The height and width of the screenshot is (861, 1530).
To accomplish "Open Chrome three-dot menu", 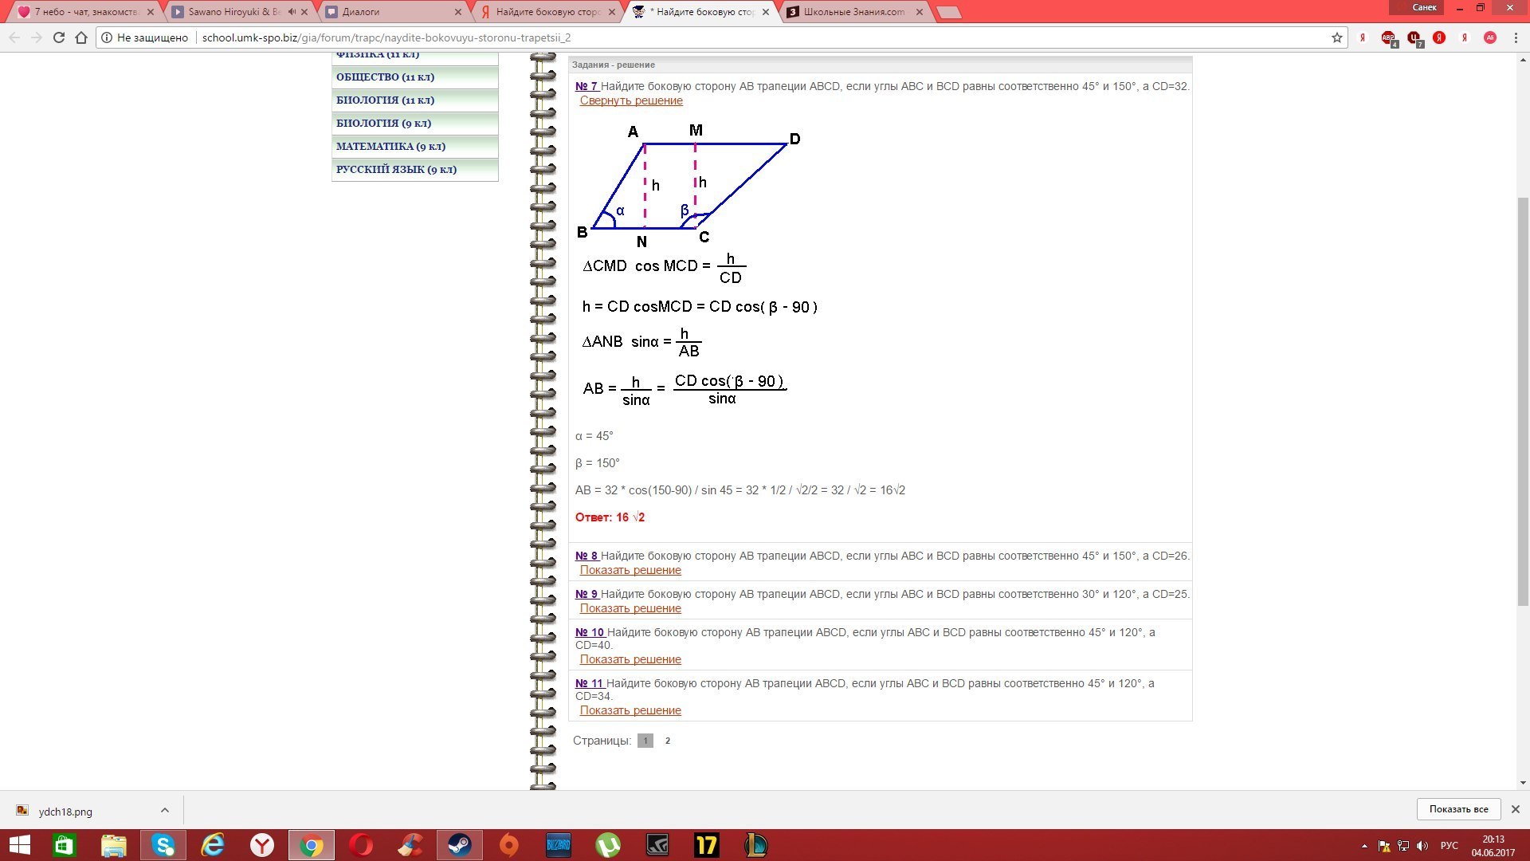I will (1516, 37).
